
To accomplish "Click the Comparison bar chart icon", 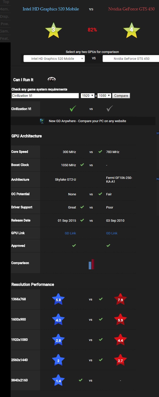I will point(91,264).
